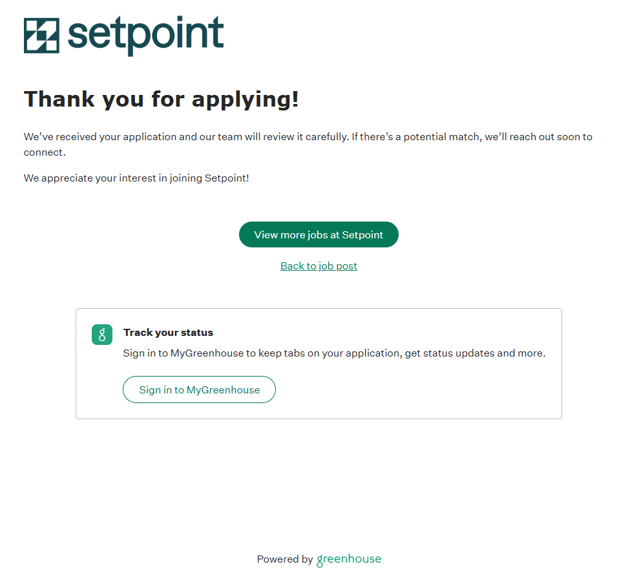Image resolution: width=628 pixels, height=582 pixels.
Task: Click the green Greenhouse badge icon
Action: click(102, 335)
